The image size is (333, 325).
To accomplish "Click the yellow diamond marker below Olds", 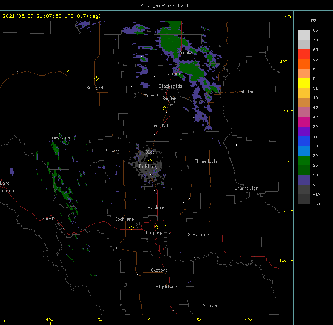I will coord(150,161).
